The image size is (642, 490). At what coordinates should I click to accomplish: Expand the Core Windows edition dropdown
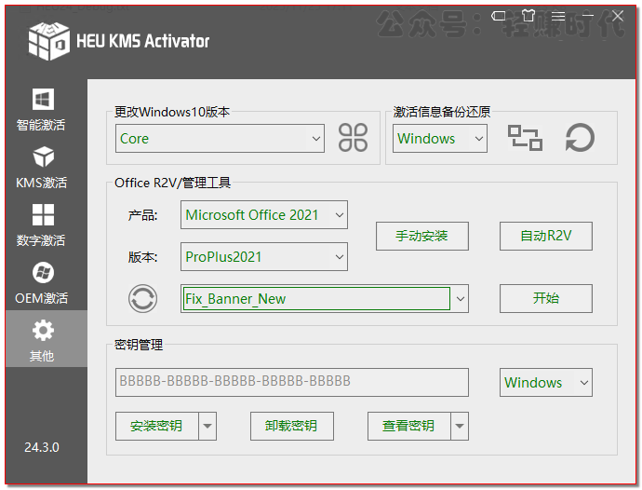[x=315, y=139]
